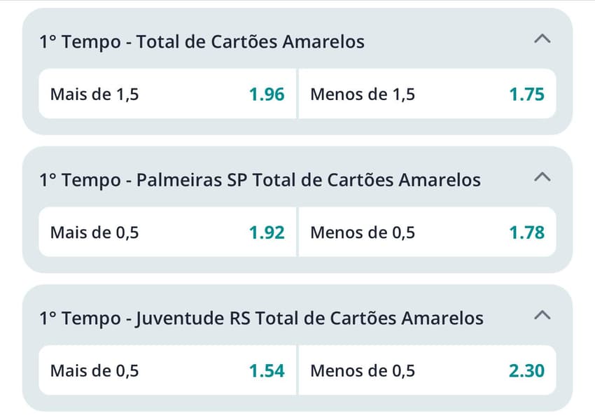The image size is (595, 418).
Task: Click the chevron icon on the bottom card
Action: coord(542,316)
